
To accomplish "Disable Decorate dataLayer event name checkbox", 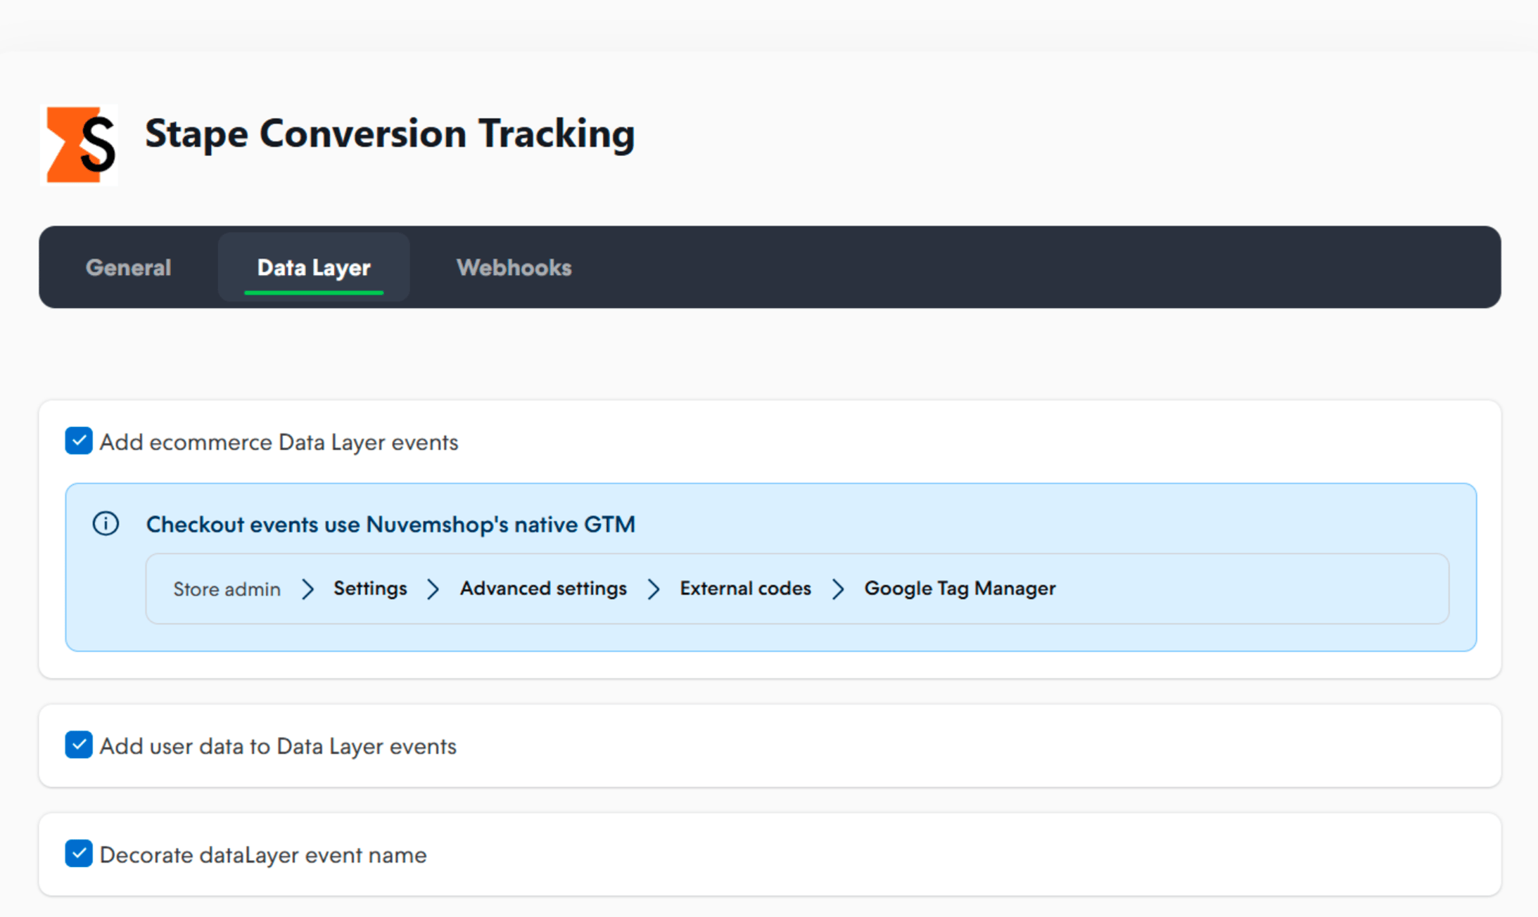I will point(79,854).
